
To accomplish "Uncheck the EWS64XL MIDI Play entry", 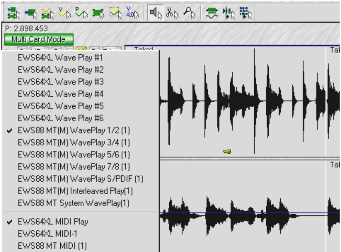I will coord(81,222).
